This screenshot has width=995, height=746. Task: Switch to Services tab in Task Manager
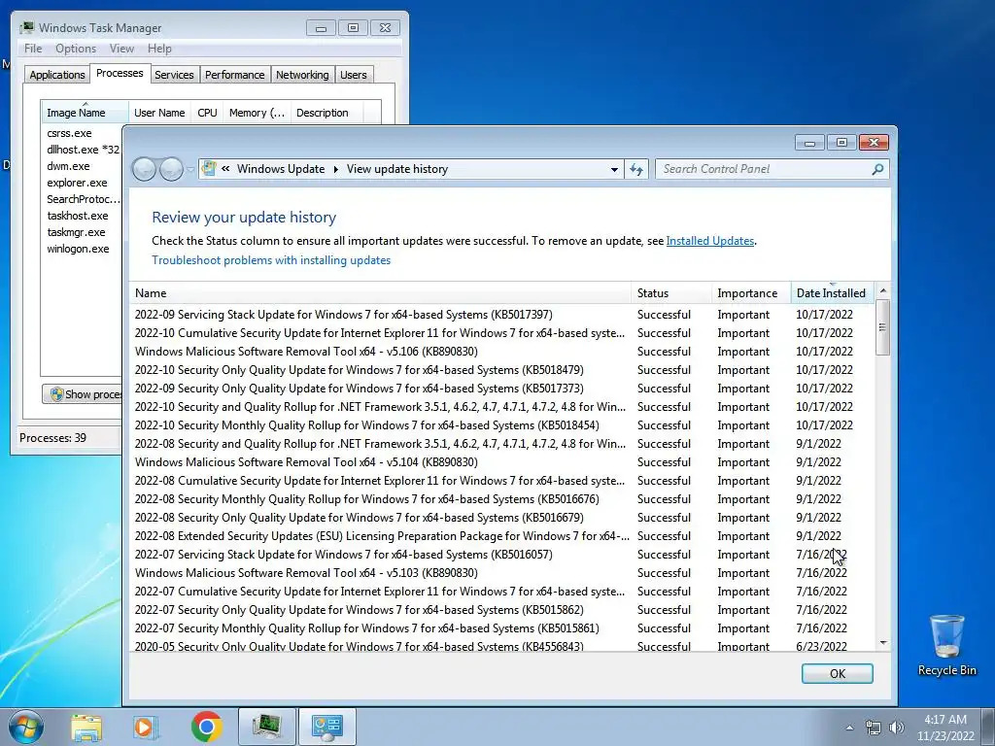tap(174, 75)
